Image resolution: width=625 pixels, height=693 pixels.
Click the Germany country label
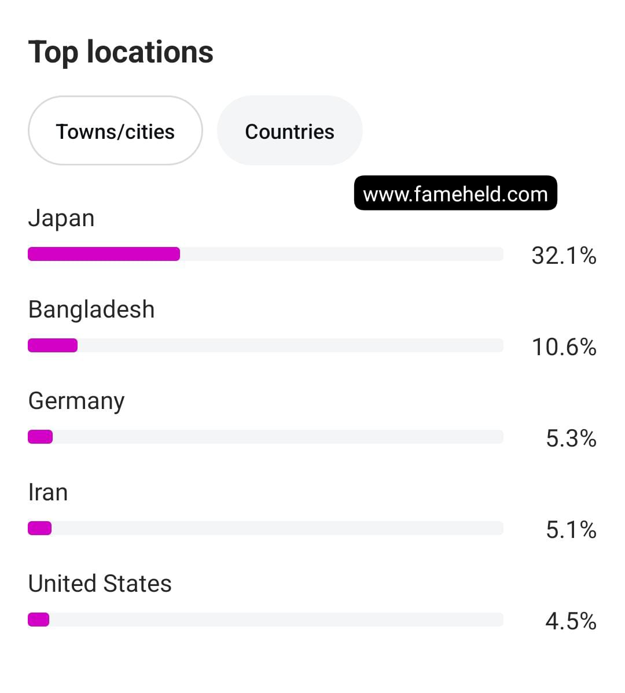coord(76,401)
